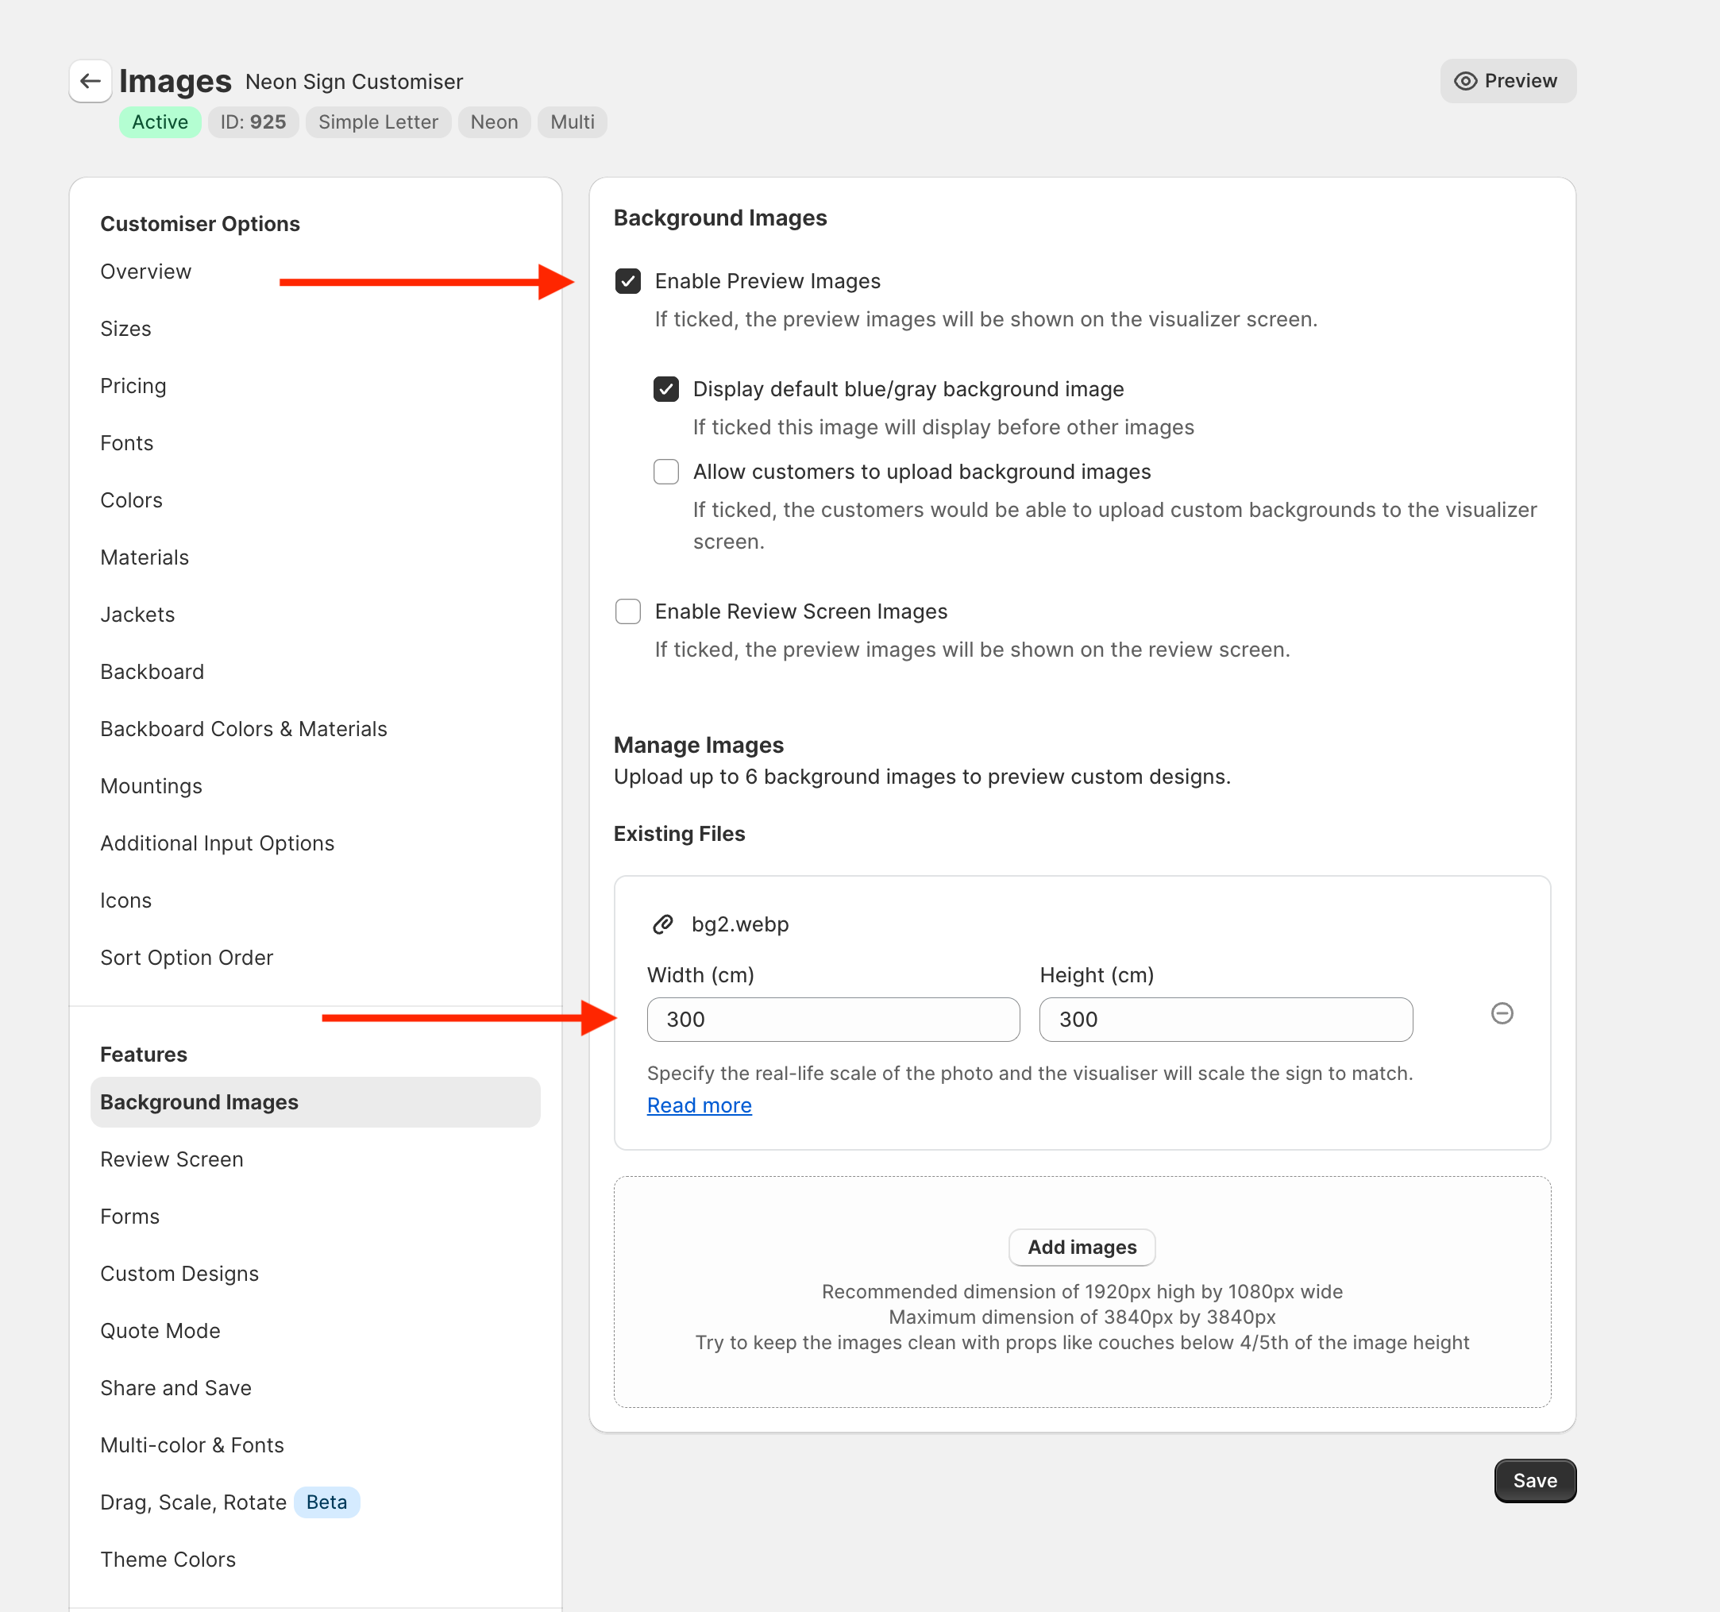Focus the Height (cm) field
Screen dimensions: 1720x1612
tap(1224, 1020)
